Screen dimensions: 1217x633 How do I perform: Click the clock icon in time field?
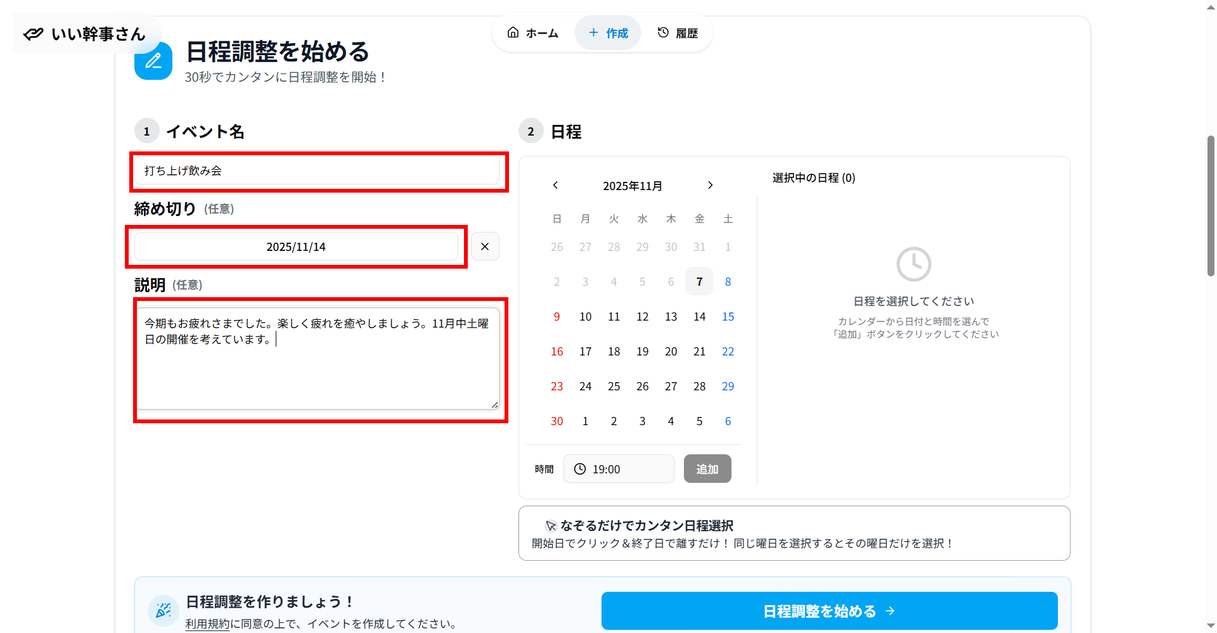coord(580,469)
